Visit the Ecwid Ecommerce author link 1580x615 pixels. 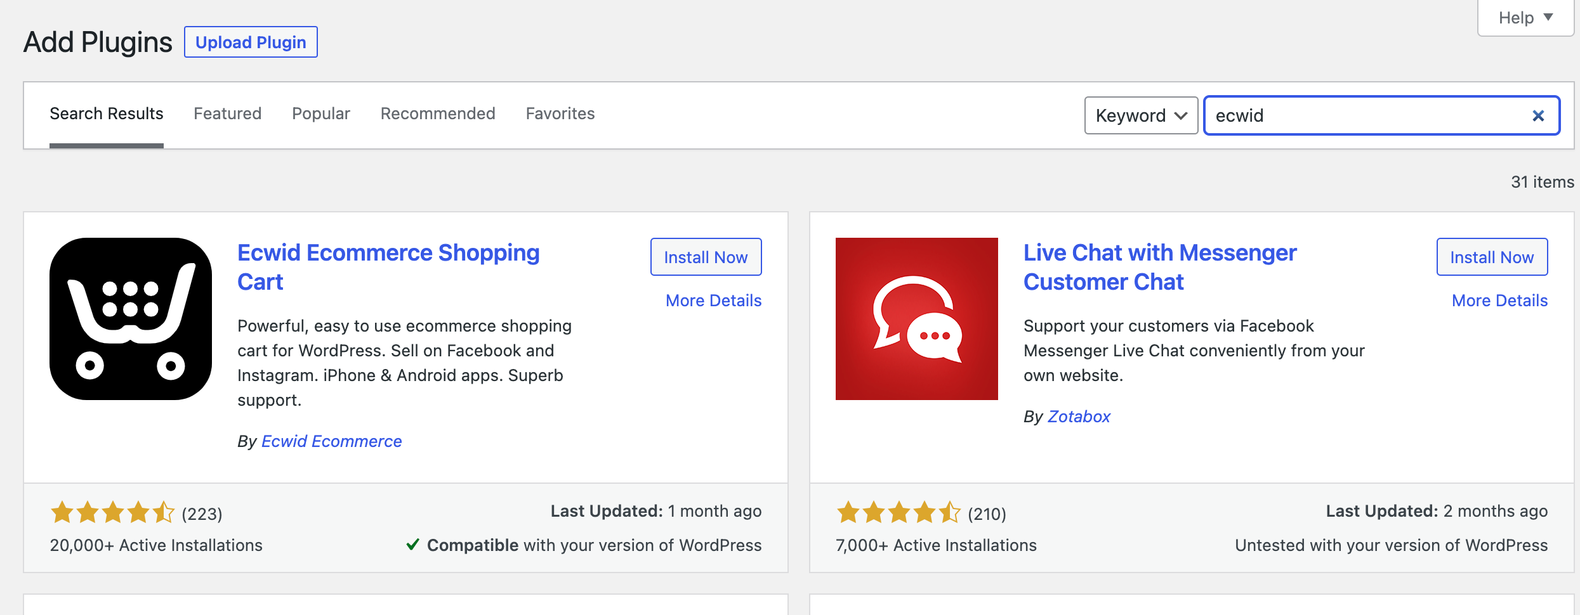[331, 441]
